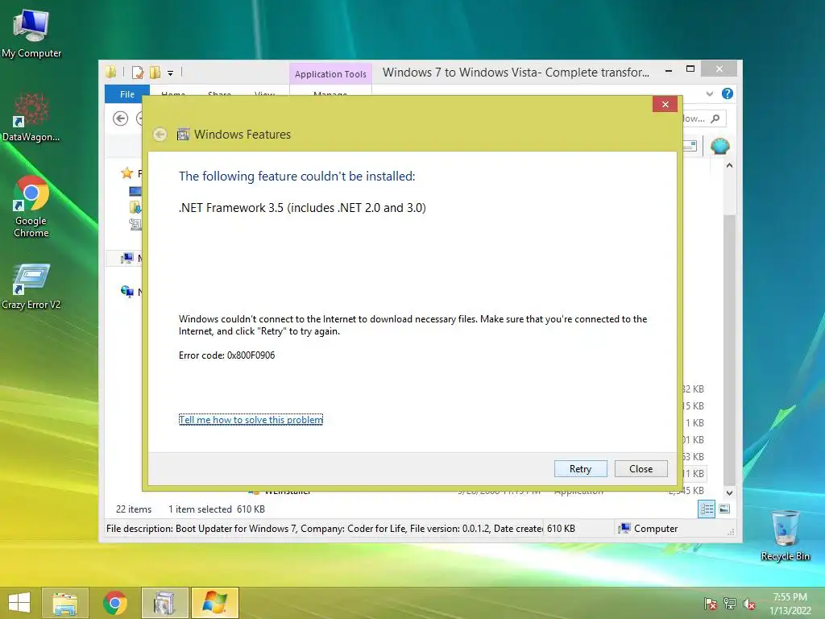
Task: Click the Close button beside Retry
Action: (641, 468)
